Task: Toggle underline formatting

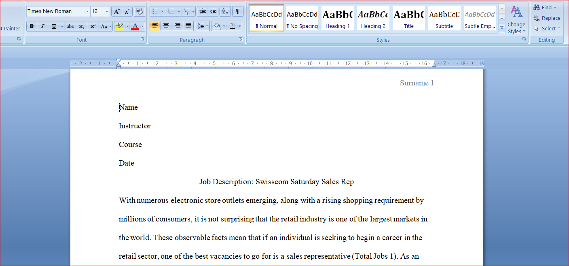Action: tap(54, 26)
